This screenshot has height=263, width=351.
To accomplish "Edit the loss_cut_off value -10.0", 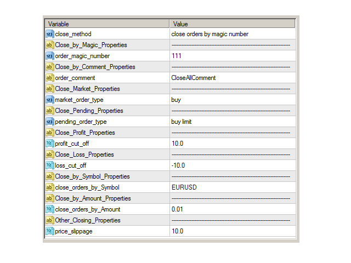I will [x=178, y=165].
